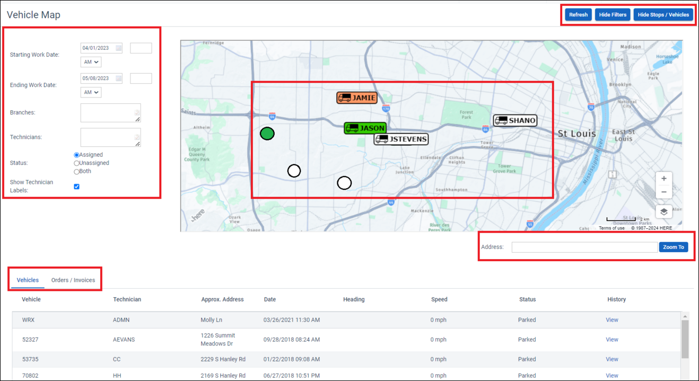View history for vehicle 52327
The image size is (699, 381).
611,339
